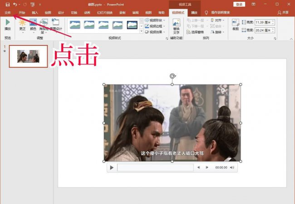Start slideshow from beginning via quick access icon

point(33,5)
